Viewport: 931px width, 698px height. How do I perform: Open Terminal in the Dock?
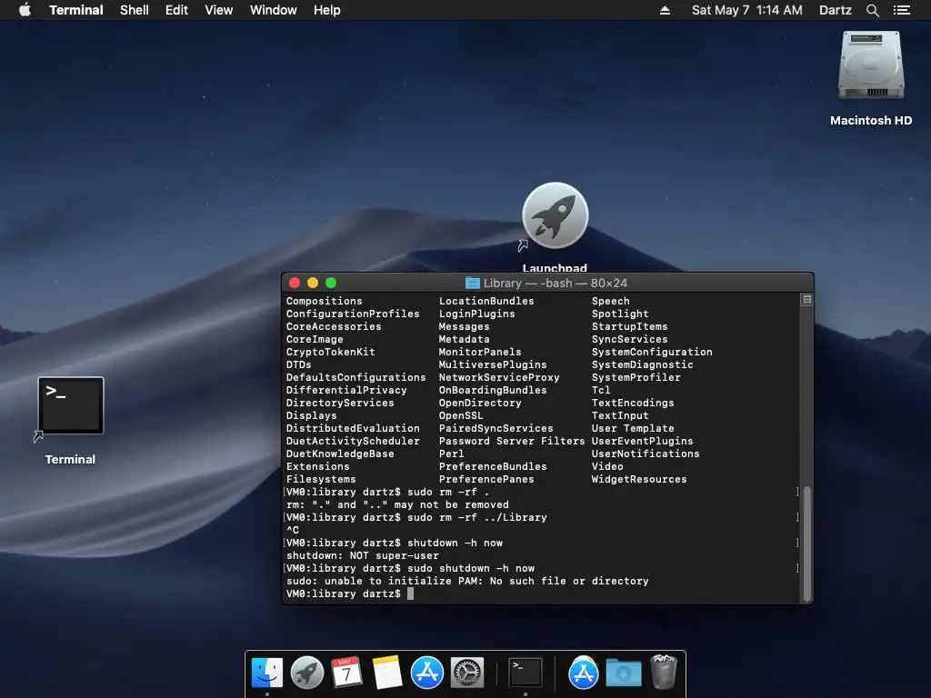[x=526, y=673]
